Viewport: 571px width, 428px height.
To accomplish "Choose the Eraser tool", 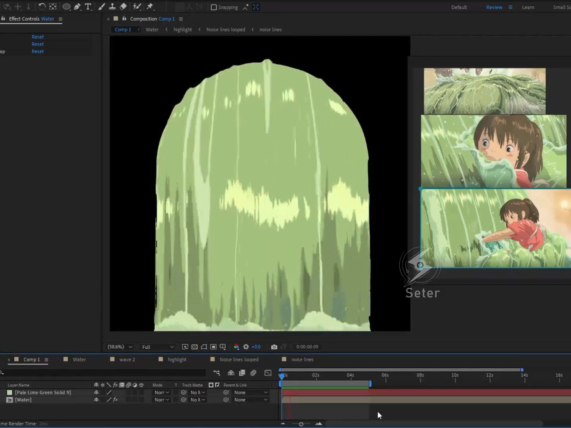I will (x=123, y=7).
